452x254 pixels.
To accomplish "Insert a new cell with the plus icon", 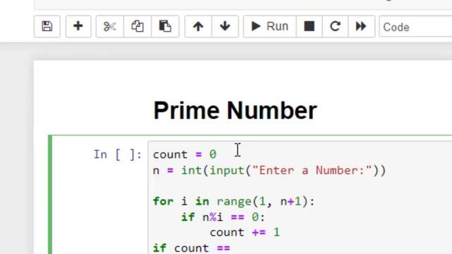I will pos(78,27).
